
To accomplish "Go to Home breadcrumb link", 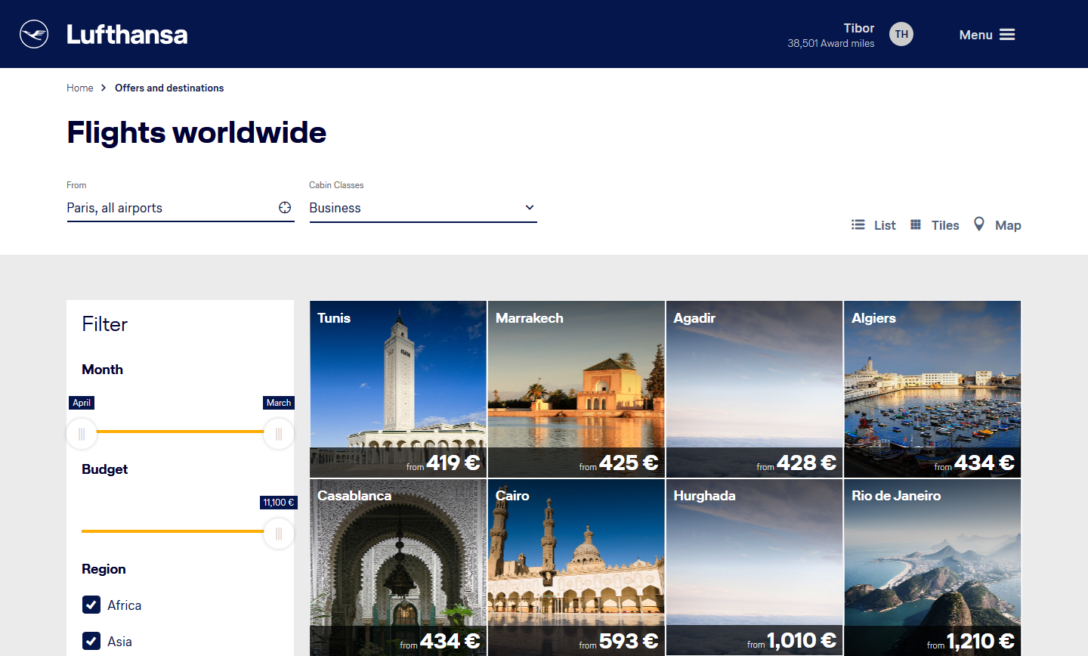I will coord(79,88).
